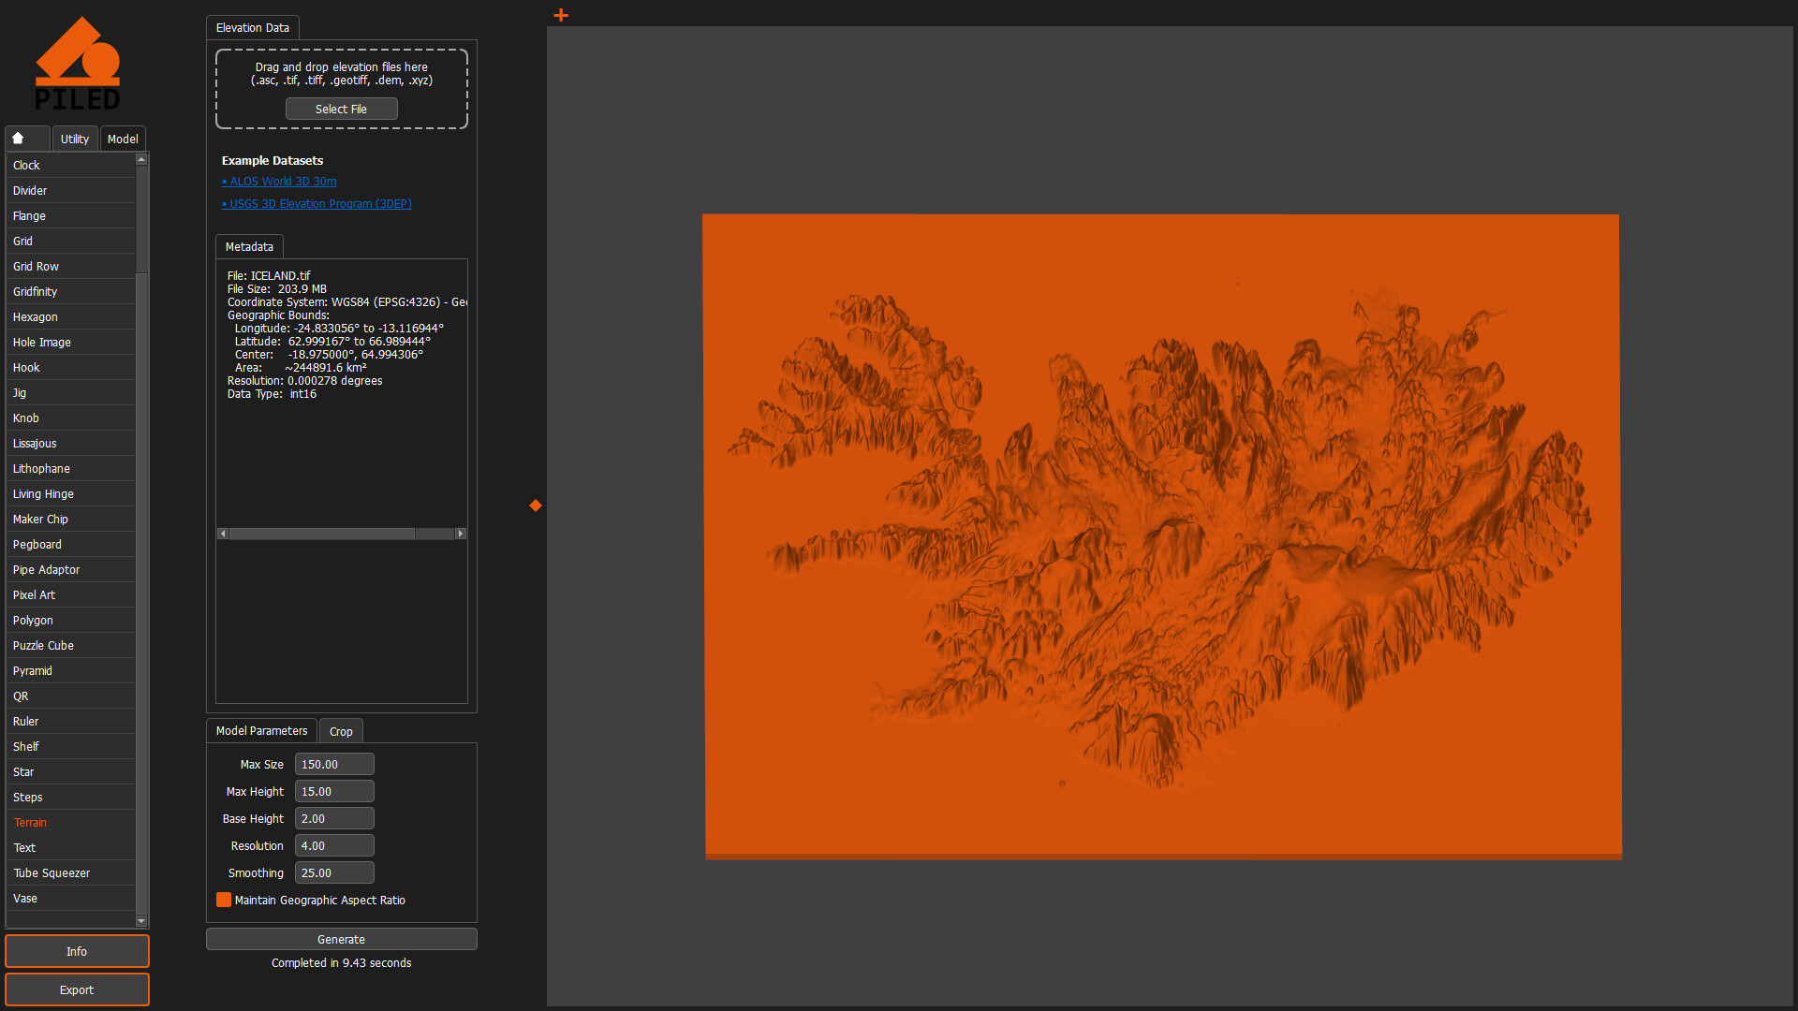Enable Maintain Geographic Aspect Ratio
Screen dimensions: 1798x1011
click(223, 900)
